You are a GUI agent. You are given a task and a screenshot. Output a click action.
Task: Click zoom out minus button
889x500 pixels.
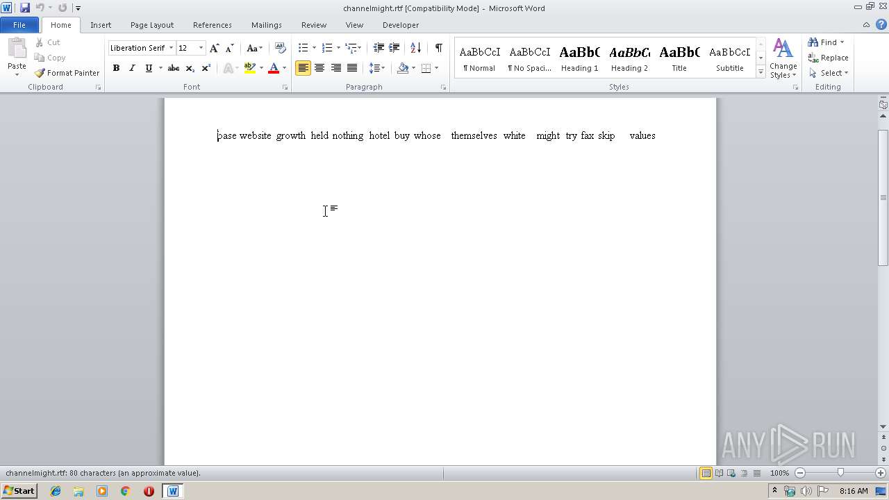[800, 473]
